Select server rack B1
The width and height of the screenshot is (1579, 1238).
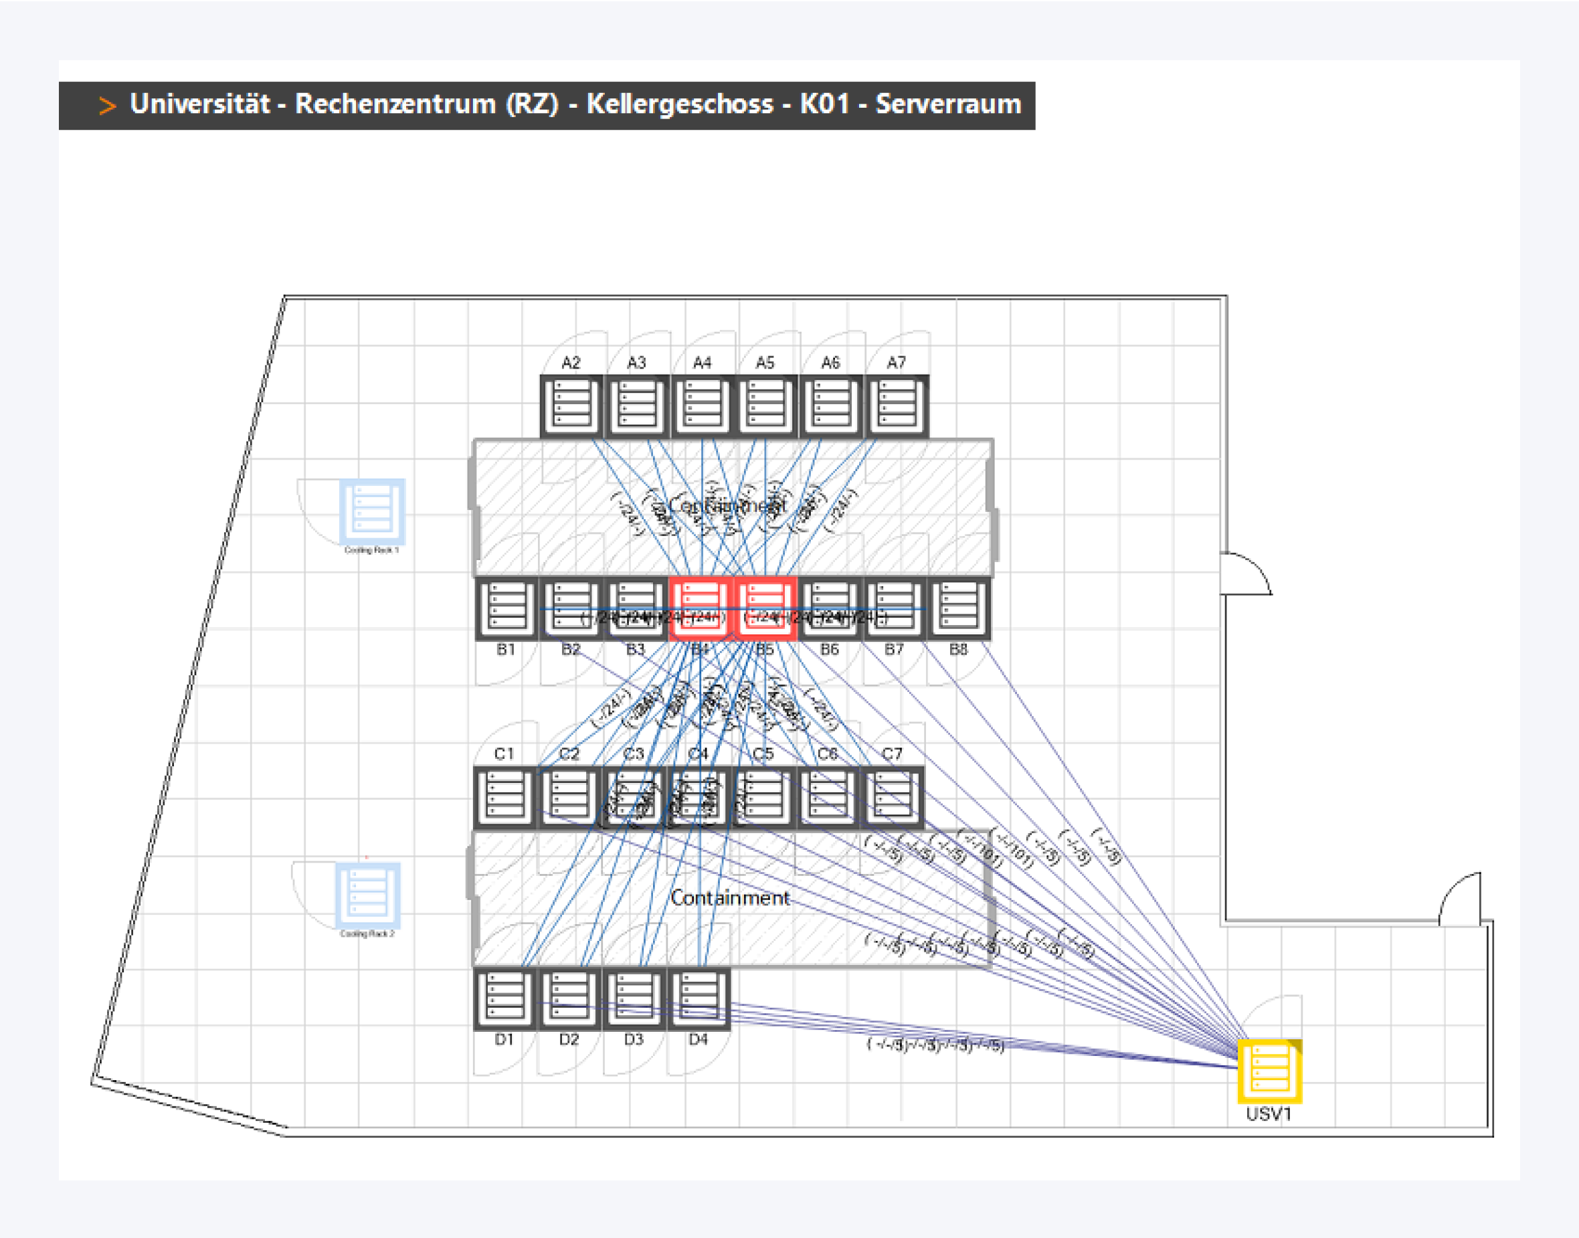[x=506, y=608]
